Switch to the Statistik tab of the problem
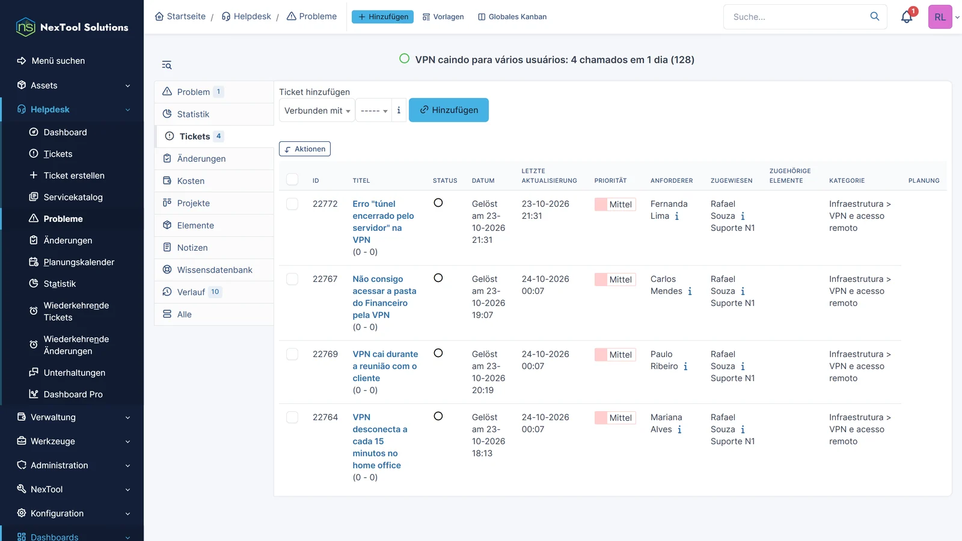 [214, 114]
